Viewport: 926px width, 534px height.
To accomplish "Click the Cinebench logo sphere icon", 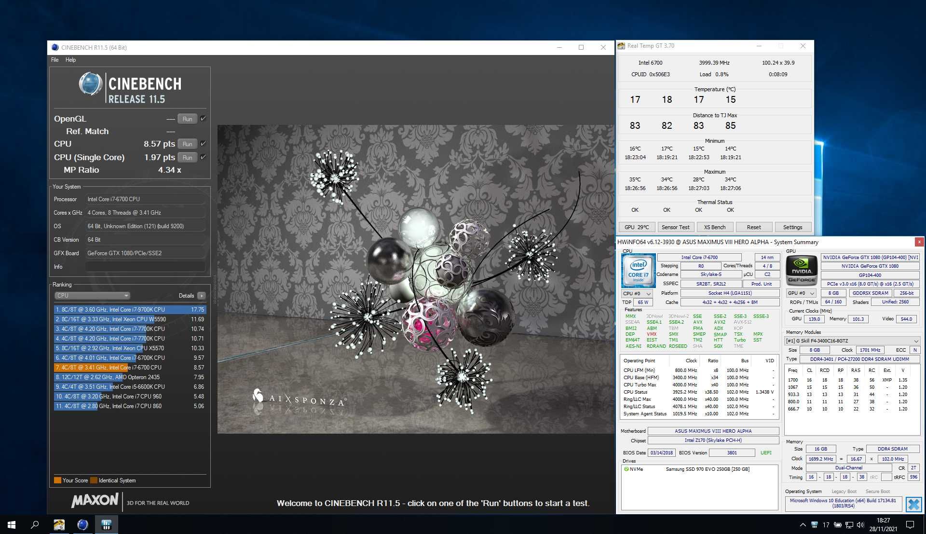I will click(90, 84).
